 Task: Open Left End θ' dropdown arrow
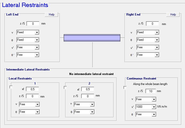click(37, 55)
